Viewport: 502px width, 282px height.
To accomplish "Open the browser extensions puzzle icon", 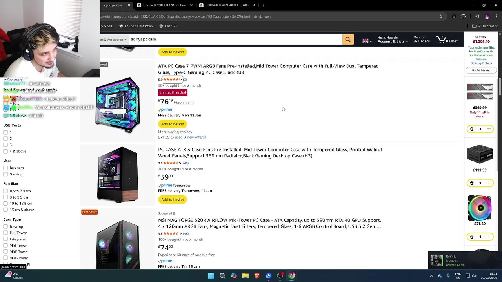I will pyautogui.click(x=464, y=16).
